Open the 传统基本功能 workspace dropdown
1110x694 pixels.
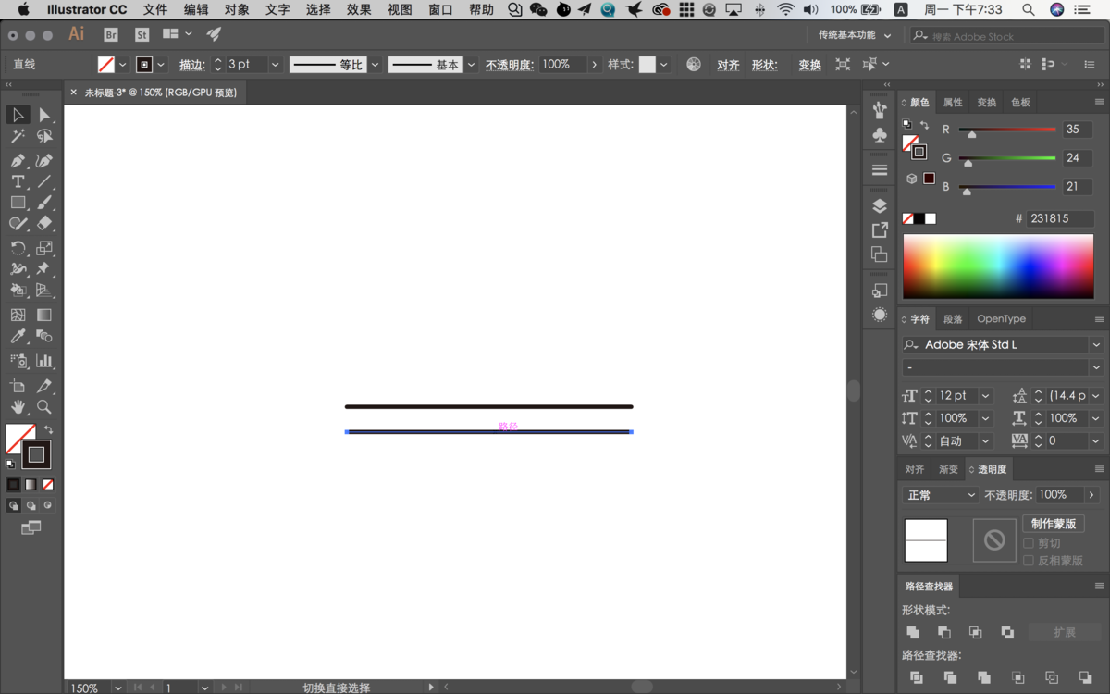point(855,35)
